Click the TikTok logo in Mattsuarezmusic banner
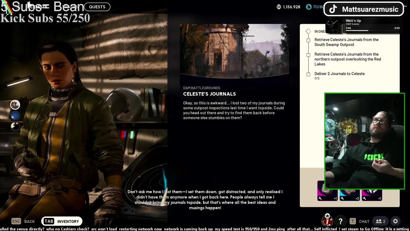 [x=333, y=9]
